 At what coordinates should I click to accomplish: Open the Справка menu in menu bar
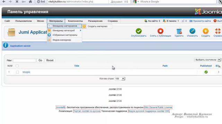coord(112,21)
